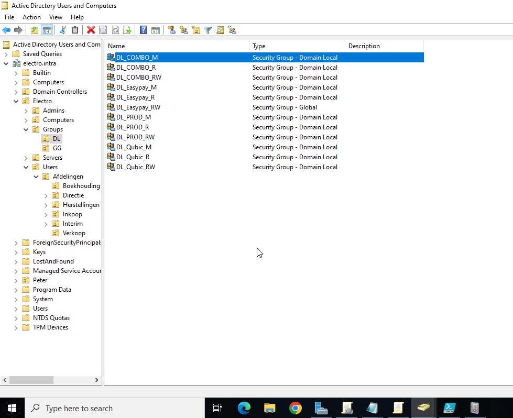The image size is (513, 418).
Task: Find objects using the magnifier toolbar icon
Action: [220, 30]
